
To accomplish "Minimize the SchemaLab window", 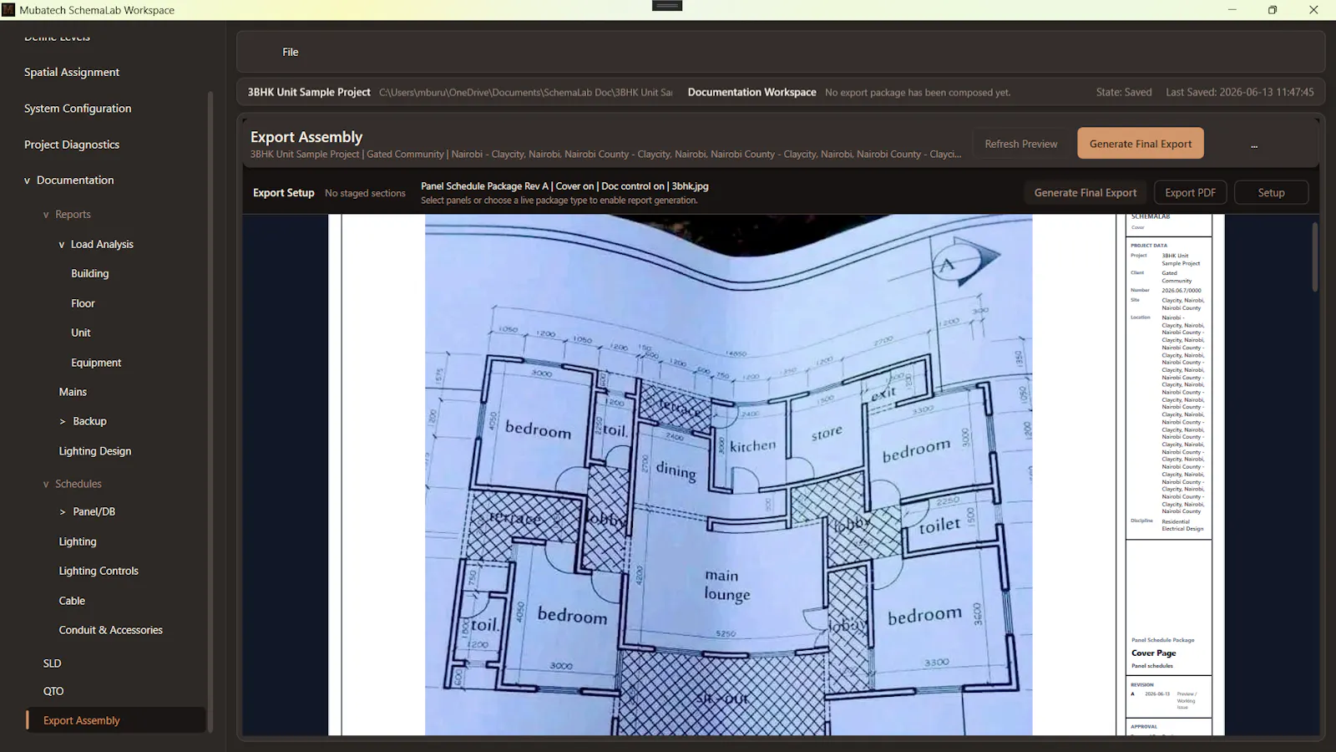I will click(x=1232, y=10).
